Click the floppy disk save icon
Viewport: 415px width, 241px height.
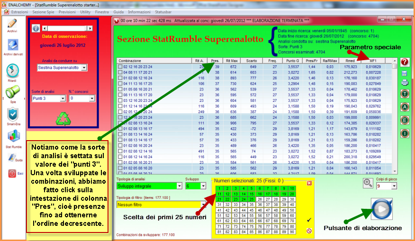click(404, 73)
